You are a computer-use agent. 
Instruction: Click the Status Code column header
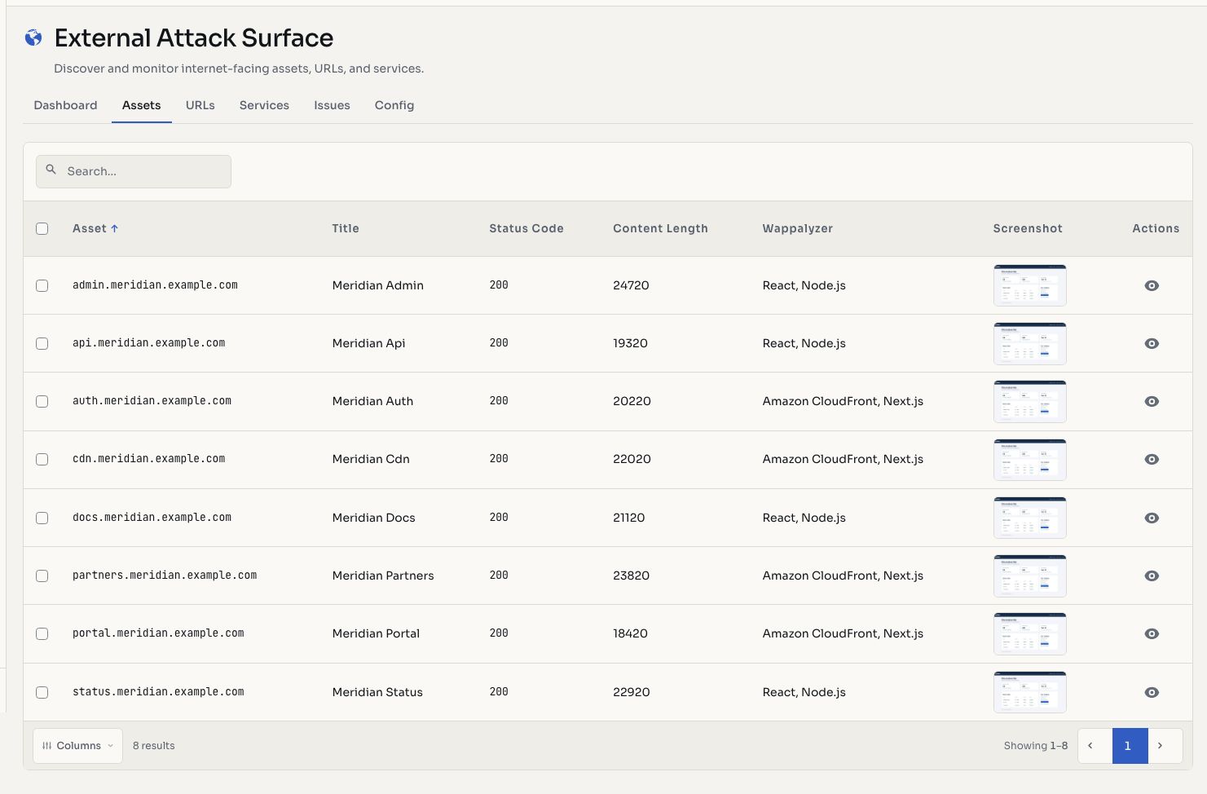click(526, 229)
